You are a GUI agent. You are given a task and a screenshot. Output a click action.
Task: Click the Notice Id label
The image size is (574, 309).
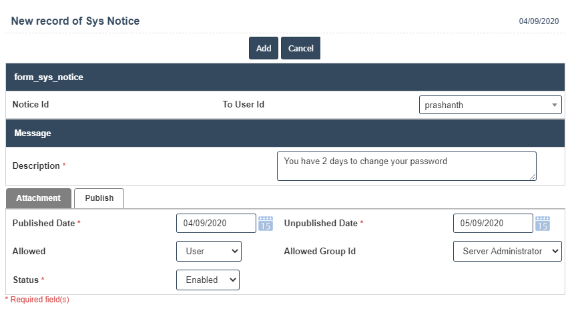[x=31, y=105]
